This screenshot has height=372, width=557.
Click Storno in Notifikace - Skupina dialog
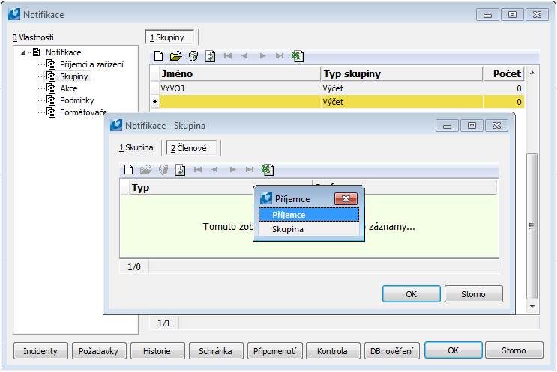[473, 294]
